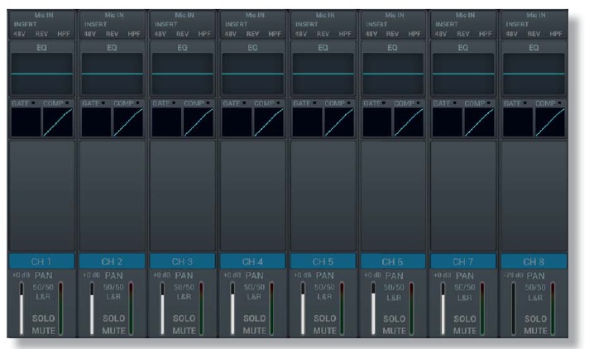Select the CH 5 channel name label

click(323, 261)
